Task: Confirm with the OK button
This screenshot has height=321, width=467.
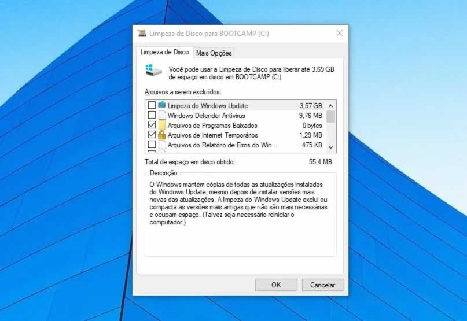Action: click(x=276, y=285)
